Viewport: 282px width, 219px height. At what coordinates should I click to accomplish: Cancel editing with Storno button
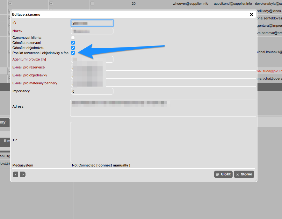pyautogui.click(x=244, y=174)
